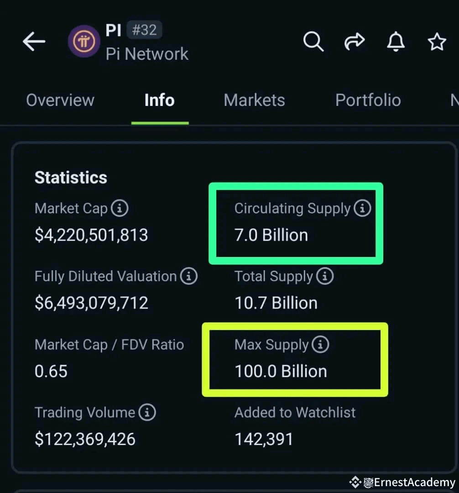This screenshot has height=493, width=459.
Task: Switch to the Overview tab
Action: click(x=60, y=100)
